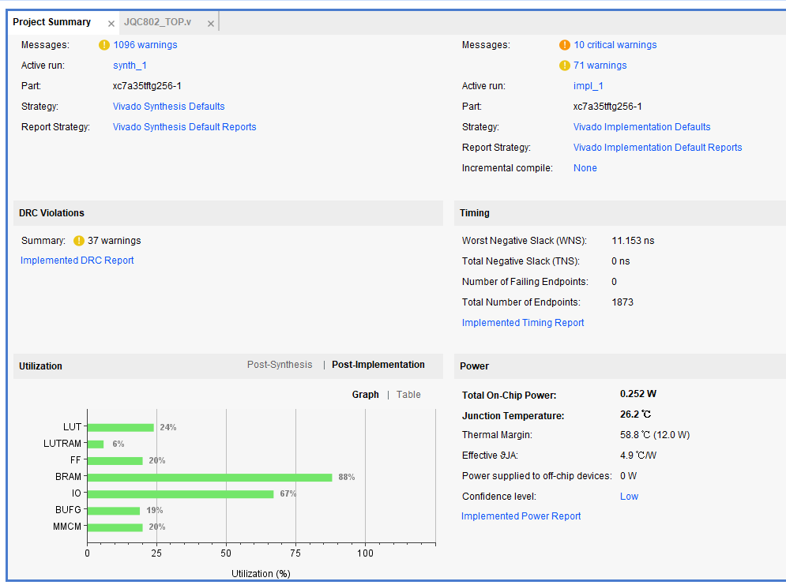Open the Implemented Timing Report
The image size is (786, 585).
[523, 323]
